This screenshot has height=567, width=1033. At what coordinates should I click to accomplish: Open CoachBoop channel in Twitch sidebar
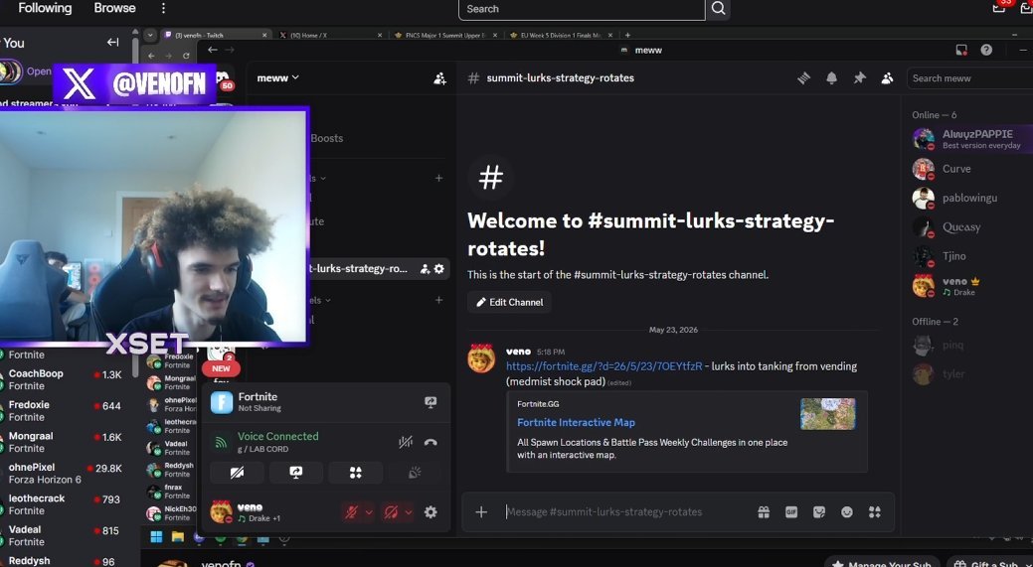click(x=63, y=379)
